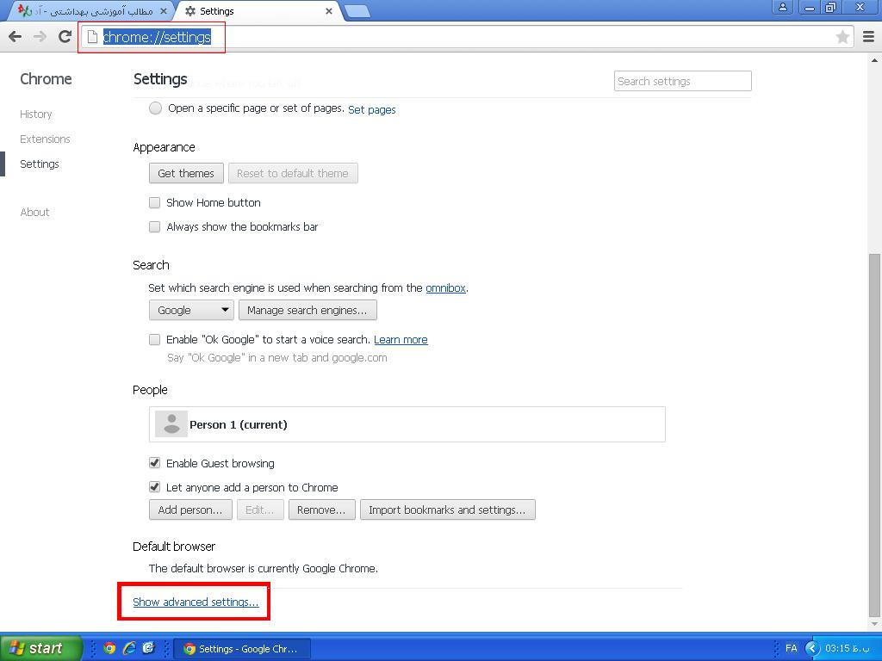Enable the Show Home button checkbox
Screen dimensions: 882x661
tap(155, 202)
